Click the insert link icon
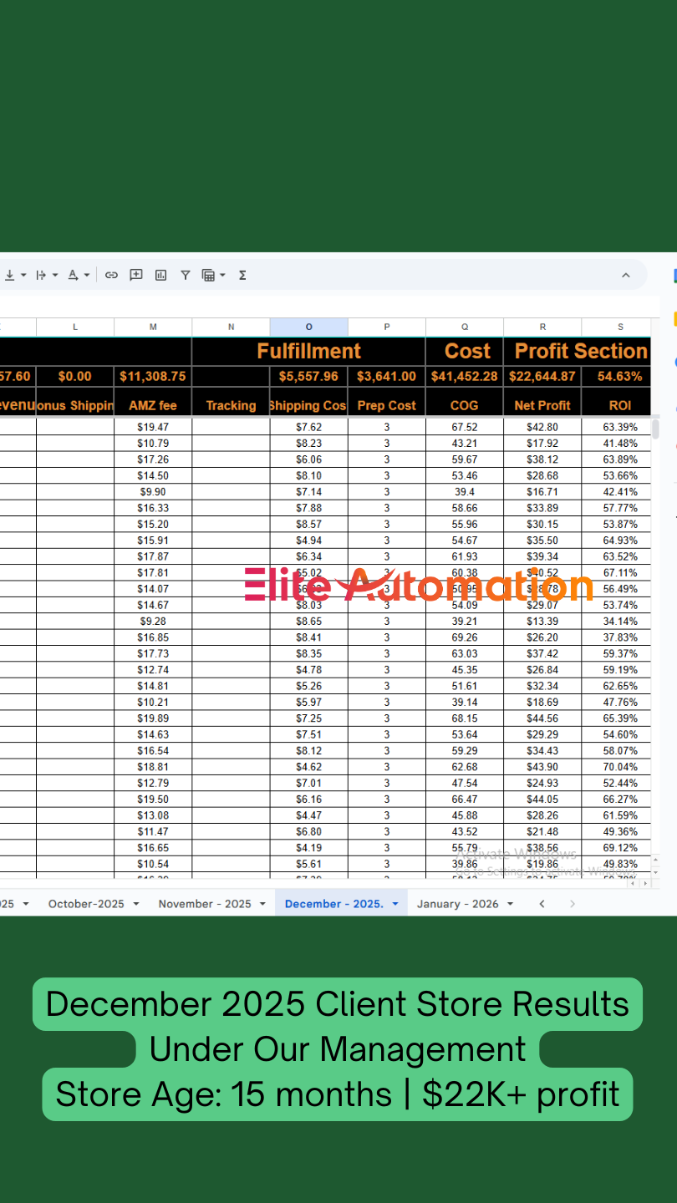 (x=111, y=275)
